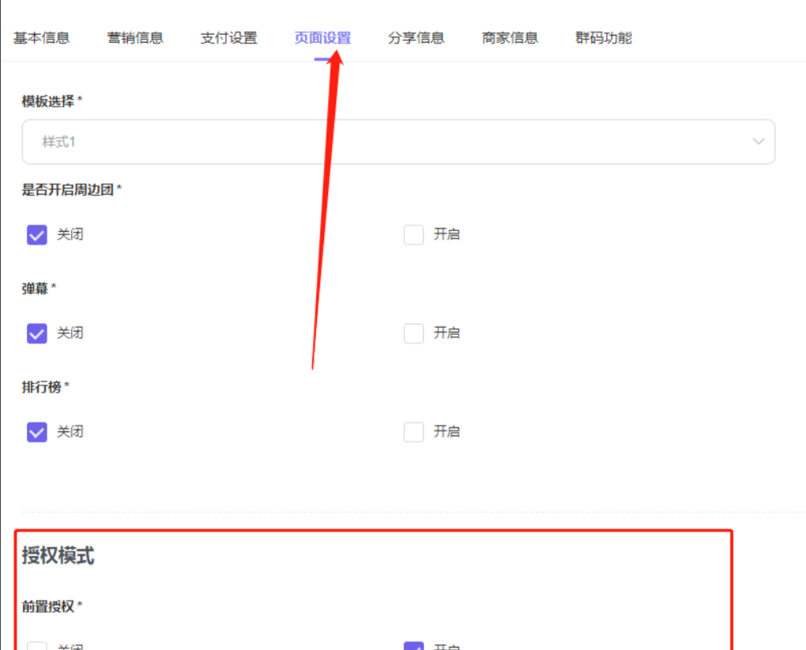Screen dimensions: 806x650
Task: Open the 商家信息 tab
Action: click(x=510, y=37)
